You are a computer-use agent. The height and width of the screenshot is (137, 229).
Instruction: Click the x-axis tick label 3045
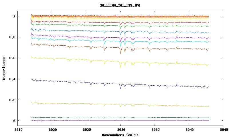pos(224,130)
